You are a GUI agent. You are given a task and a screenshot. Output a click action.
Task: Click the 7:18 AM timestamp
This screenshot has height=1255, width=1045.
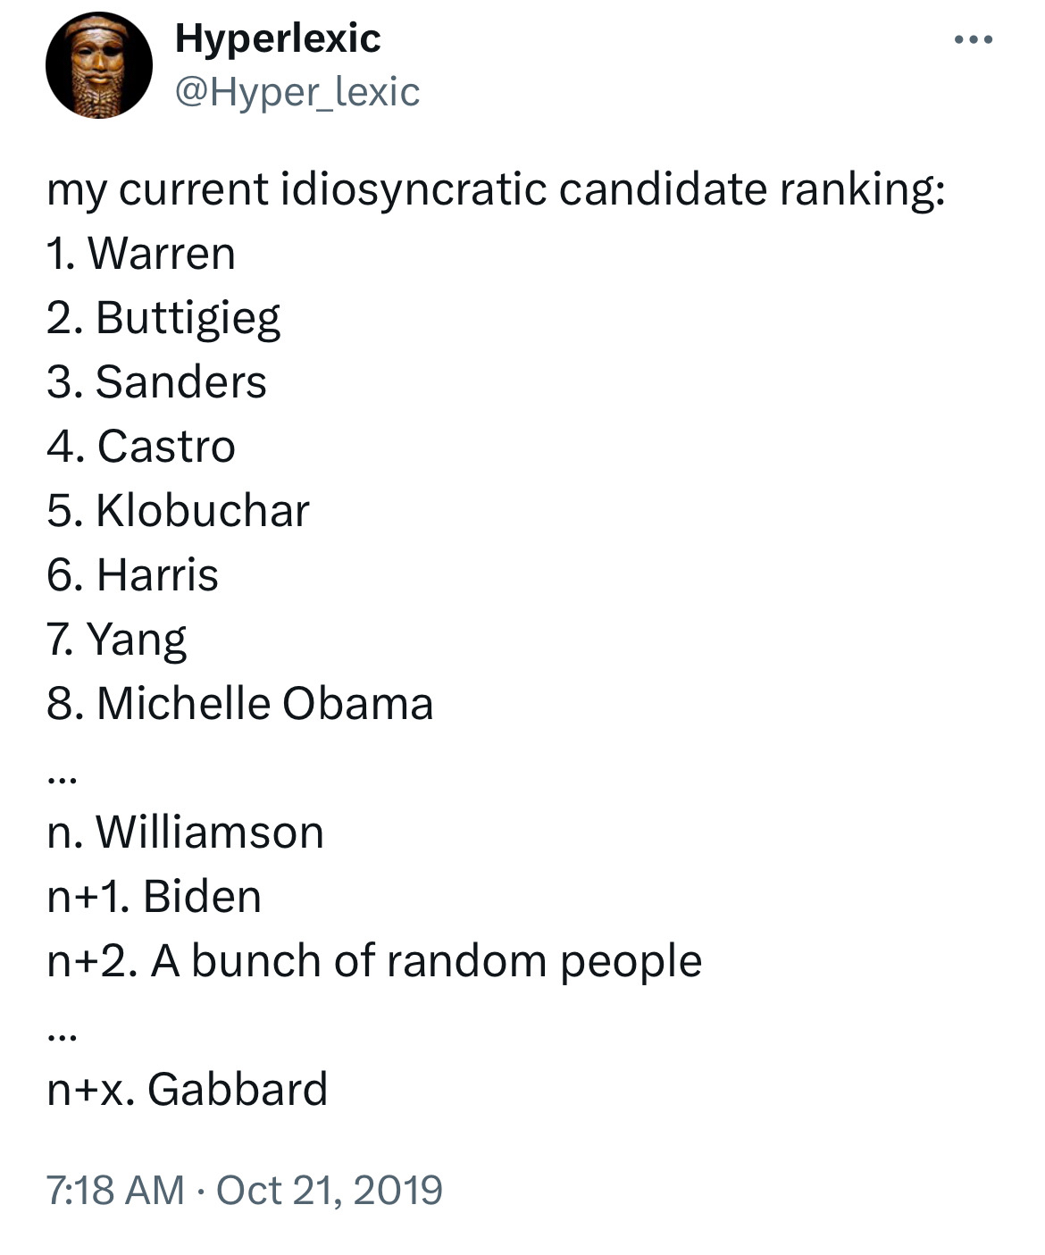(115, 1190)
